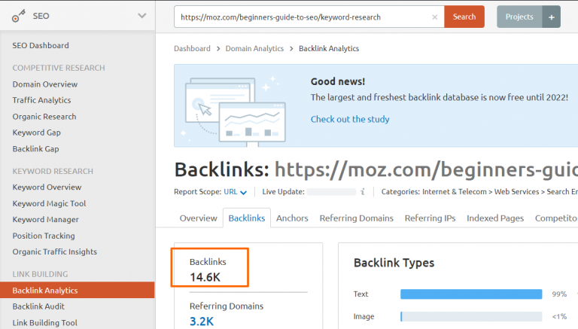Go to Traffic Analytics
The width and height of the screenshot is (578, 329).
coord(41,100)
